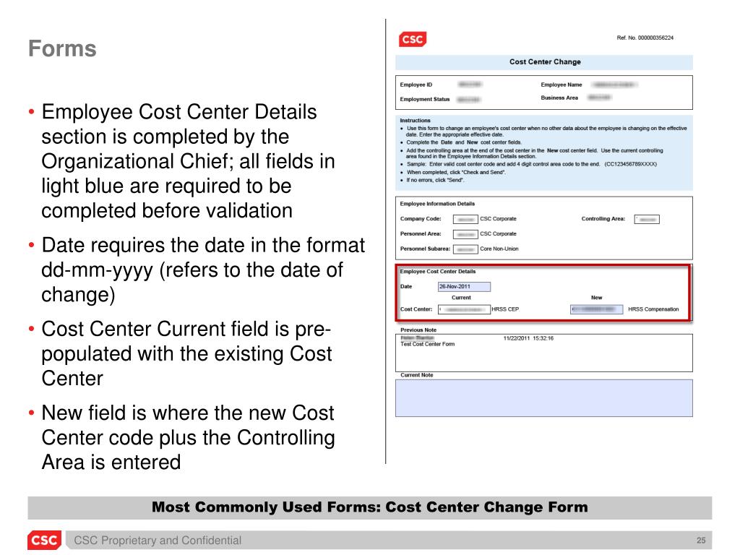Click 'Most Commonly Used Forms: Cost Center Change Form' banner

369,507
